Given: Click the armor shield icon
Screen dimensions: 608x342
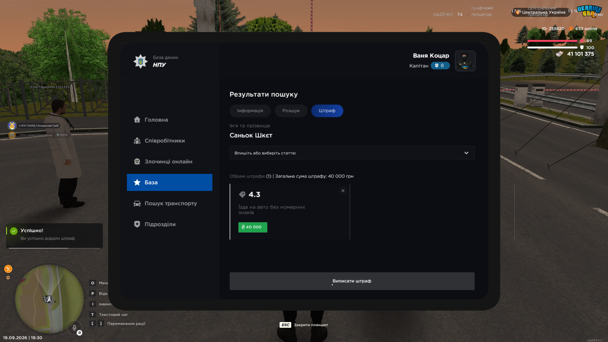Looking at the screenshot, I should click(x=582, y=47).
